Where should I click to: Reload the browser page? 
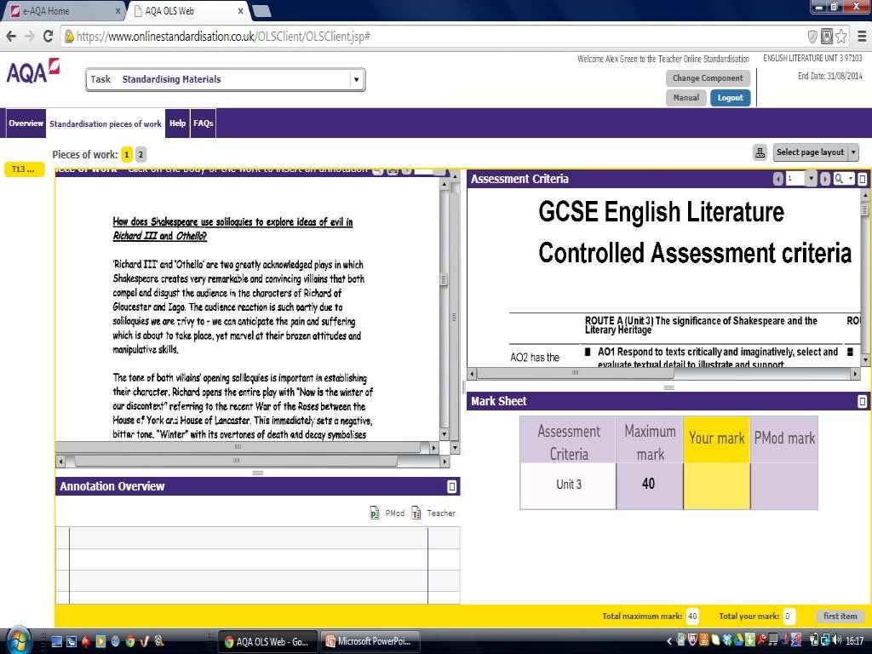point(49,37)
